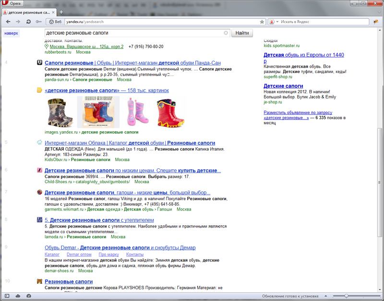Click the round favicon of the wikimart result

point(39,192)
